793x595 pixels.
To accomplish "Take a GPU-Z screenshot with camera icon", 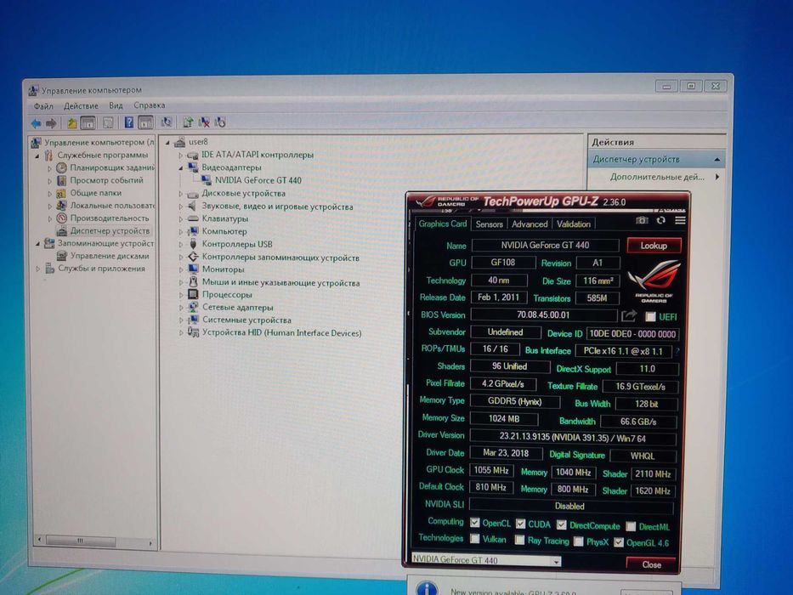I will click(642, 220).
